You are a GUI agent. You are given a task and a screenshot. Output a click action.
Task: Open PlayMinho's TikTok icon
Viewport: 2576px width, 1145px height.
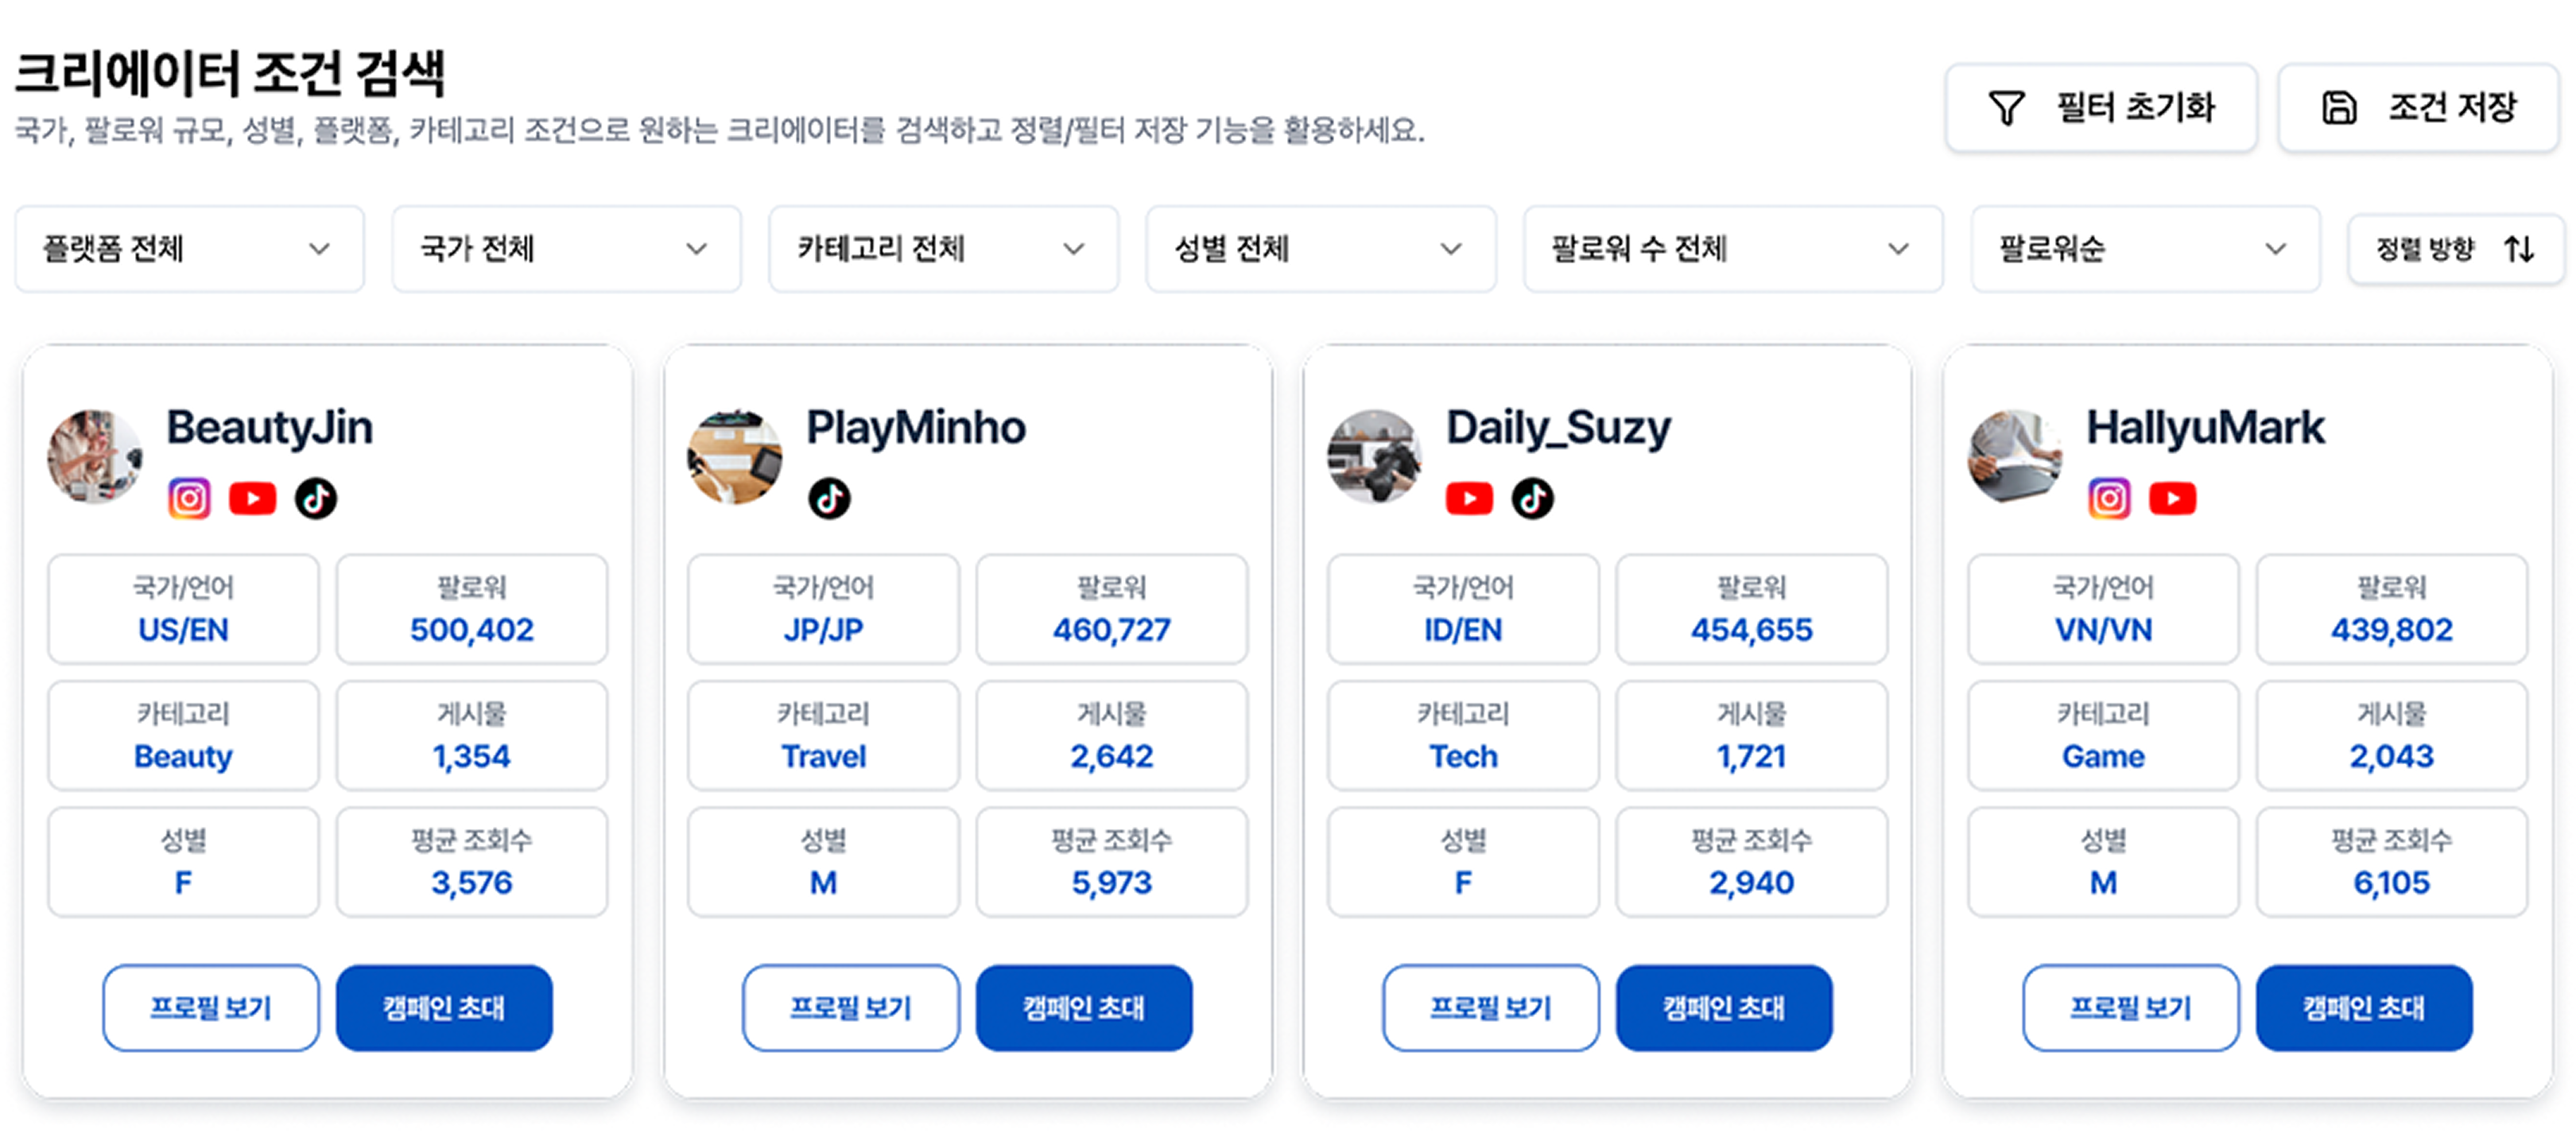(829, 498)
